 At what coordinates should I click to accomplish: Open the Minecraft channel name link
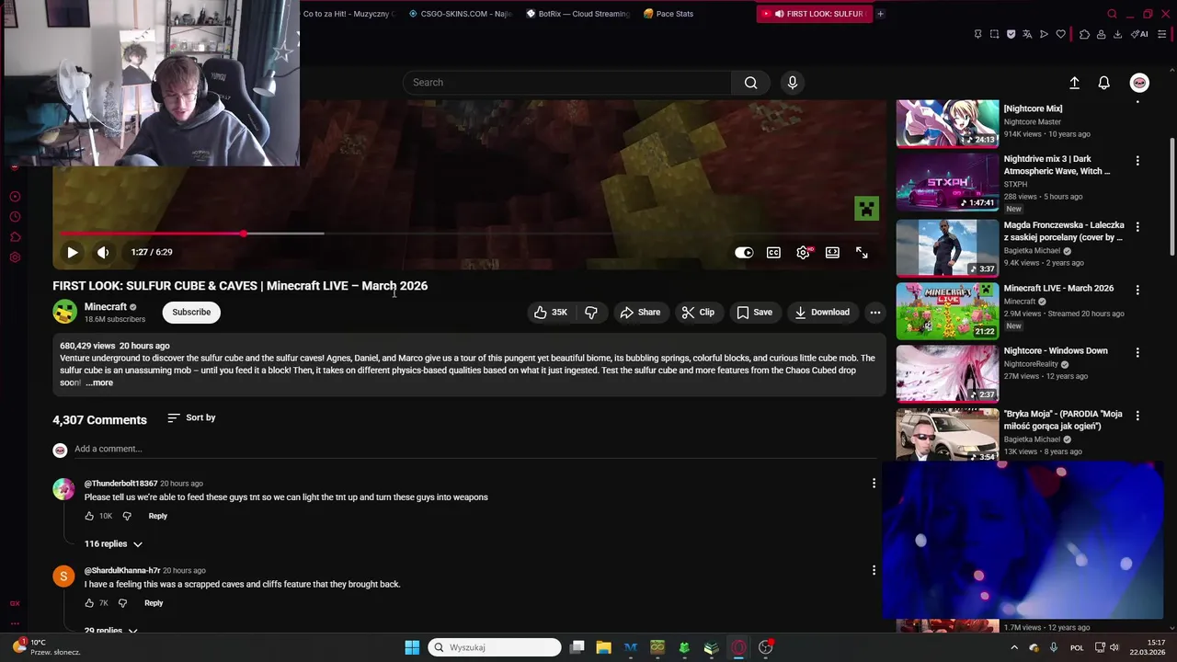pos(106,307)
